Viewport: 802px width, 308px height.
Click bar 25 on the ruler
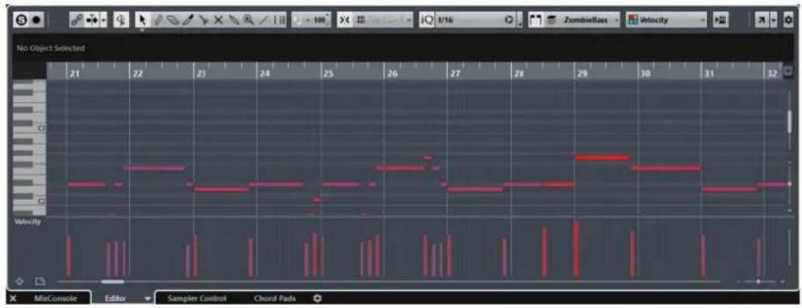pos(327,74)
